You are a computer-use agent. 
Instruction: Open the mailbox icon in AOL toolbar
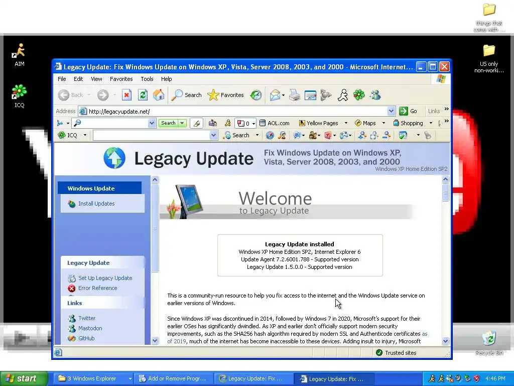213,123
